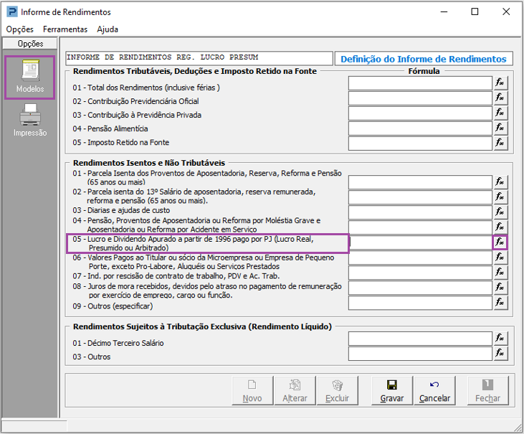
Task: Click the informe name text field
Action: coord(198,57)
